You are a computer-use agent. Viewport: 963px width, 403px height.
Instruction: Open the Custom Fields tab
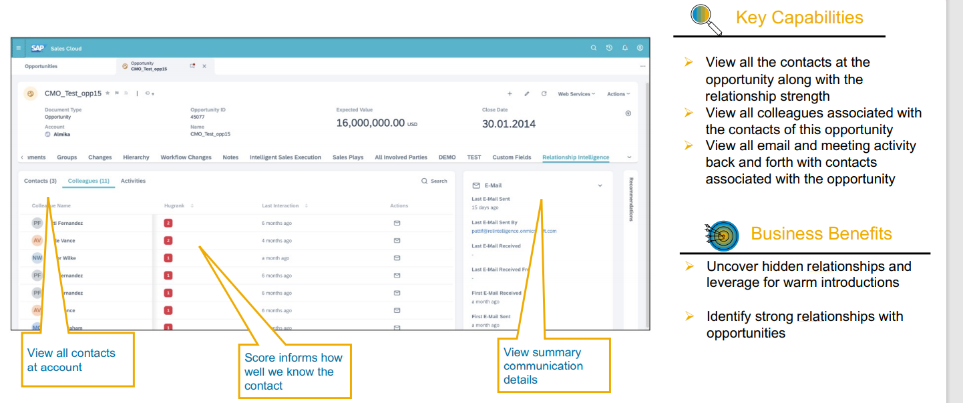click(x=512, y=157)
